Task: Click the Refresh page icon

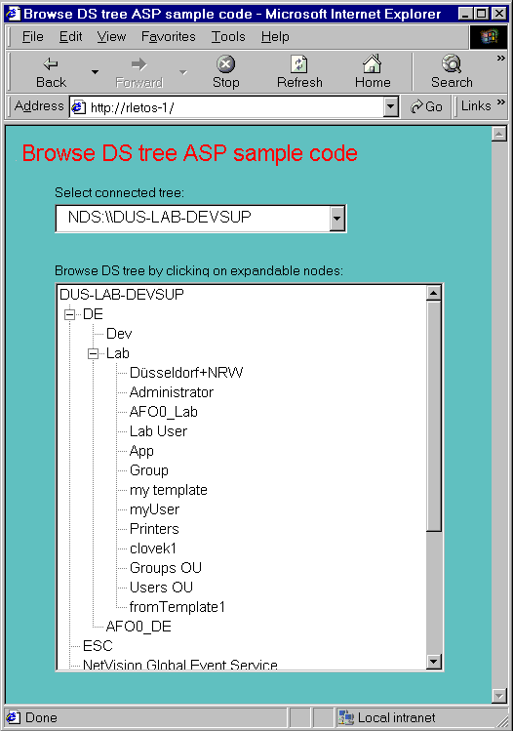Action: [x=299, y=63]
